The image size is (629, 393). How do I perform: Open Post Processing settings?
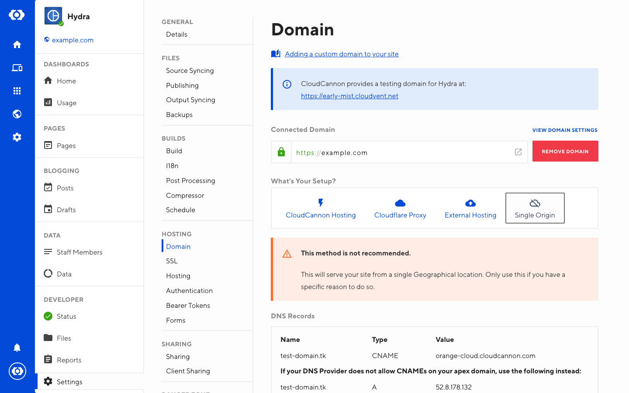point(190,181)
